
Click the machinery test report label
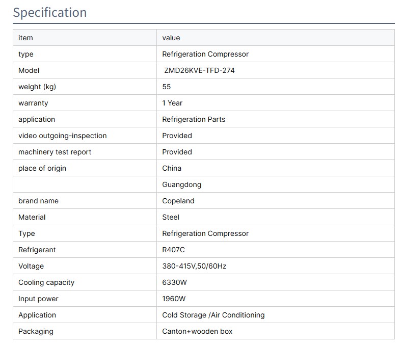point(55,152)
